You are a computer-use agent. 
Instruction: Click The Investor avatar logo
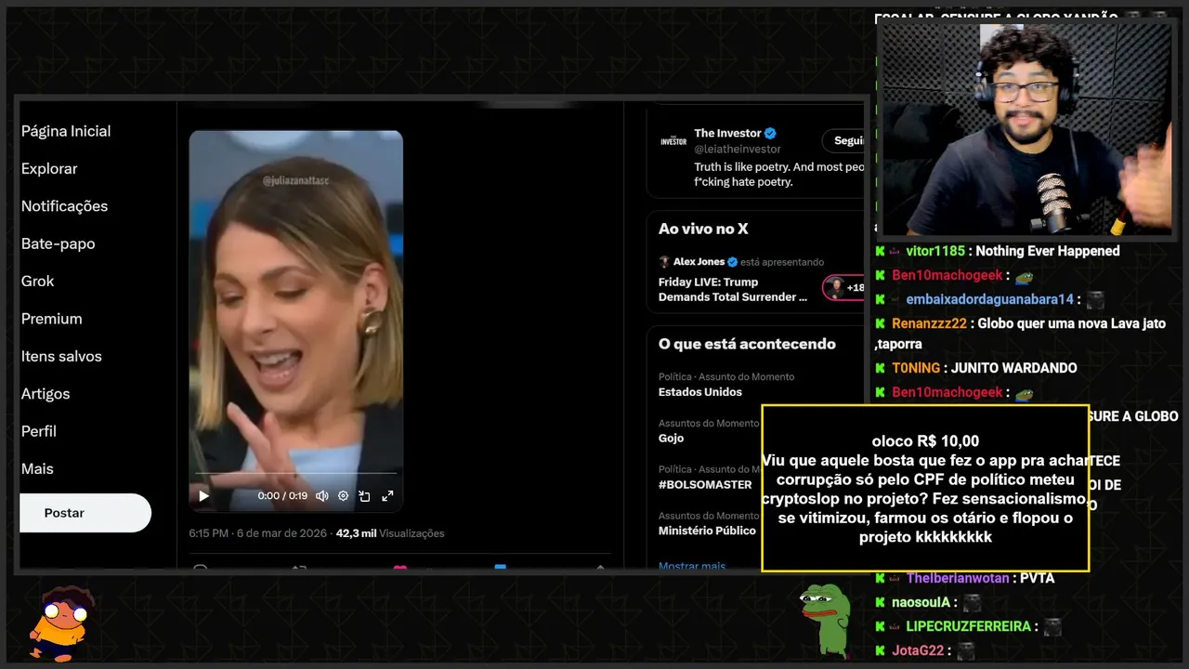pyautogui.click(x=673, y=140)
